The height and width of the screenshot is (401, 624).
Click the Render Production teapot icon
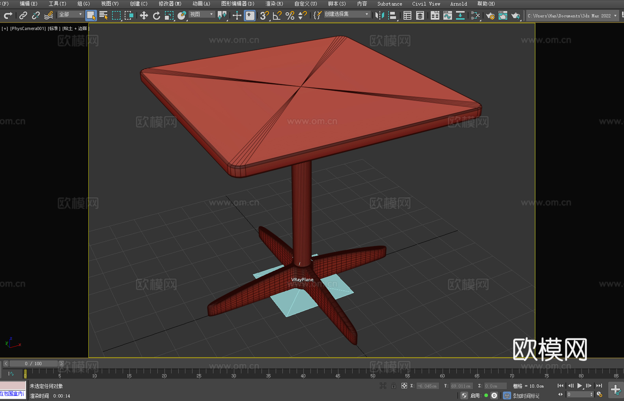(x=516, y=15)
